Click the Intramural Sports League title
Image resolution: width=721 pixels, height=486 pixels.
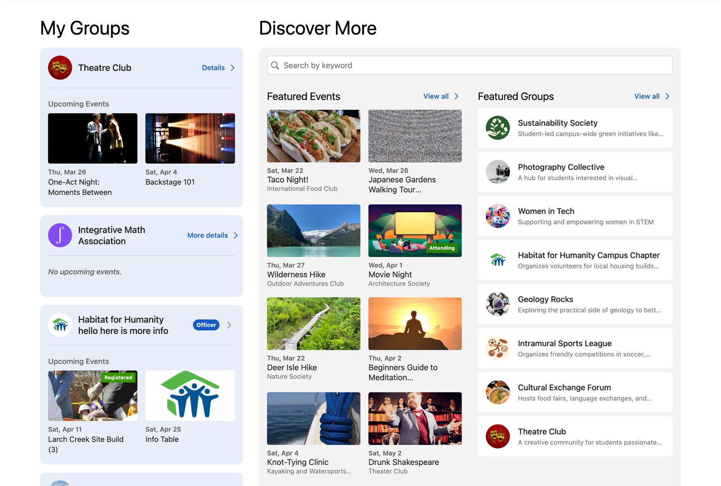pos(565,344)
